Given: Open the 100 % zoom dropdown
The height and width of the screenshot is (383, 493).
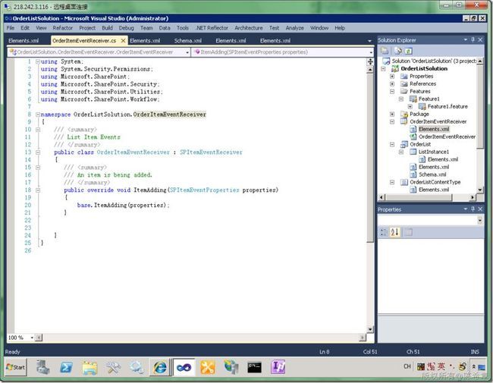Looking at the screenshot, I should (x=32, y=337).
